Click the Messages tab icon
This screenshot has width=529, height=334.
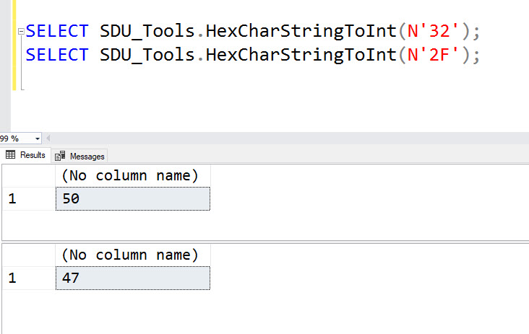(60, 156)
